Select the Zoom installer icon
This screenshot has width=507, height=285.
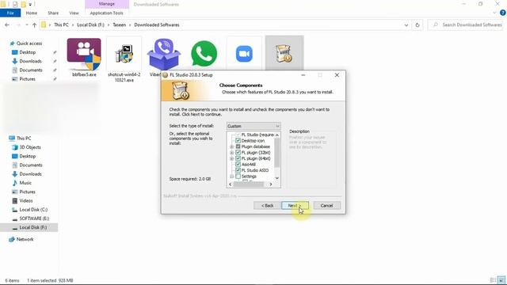pyautogui.click(x=244, y=54)
